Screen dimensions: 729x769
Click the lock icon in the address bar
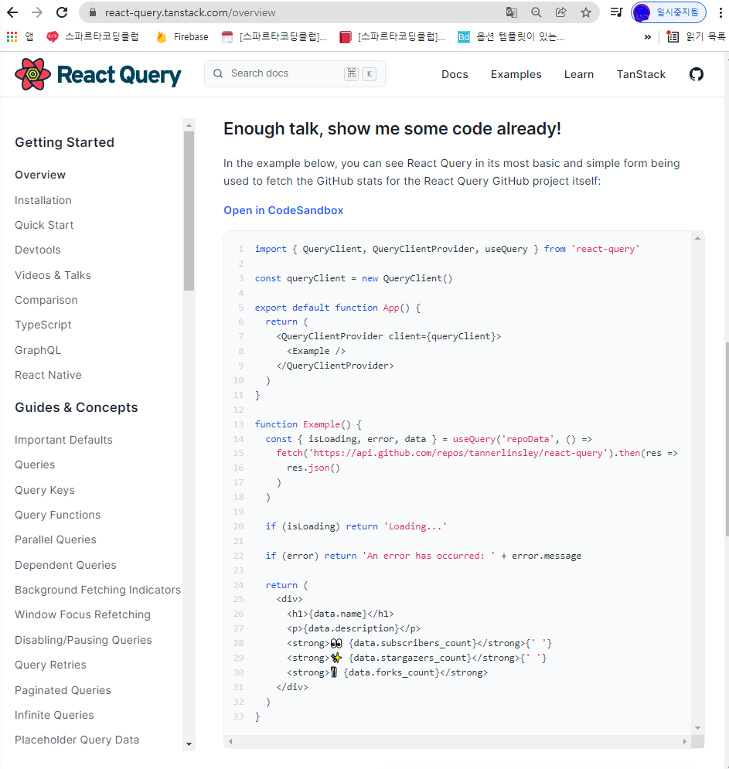[93, 12]
